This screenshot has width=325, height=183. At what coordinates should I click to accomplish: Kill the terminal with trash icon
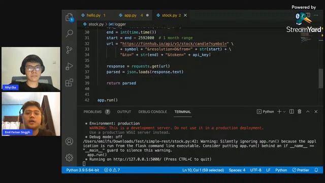(x=300, y=112)
